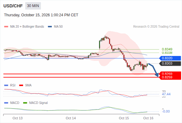Click the 0.8320 blue pivot price tag

(x=170, y=58)
